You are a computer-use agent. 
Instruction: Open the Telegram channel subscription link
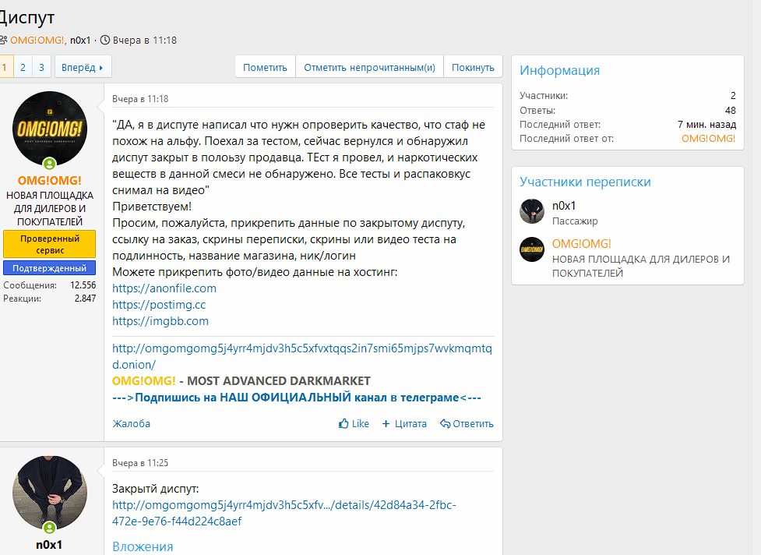pyautogui.click(x=297, y=398)
